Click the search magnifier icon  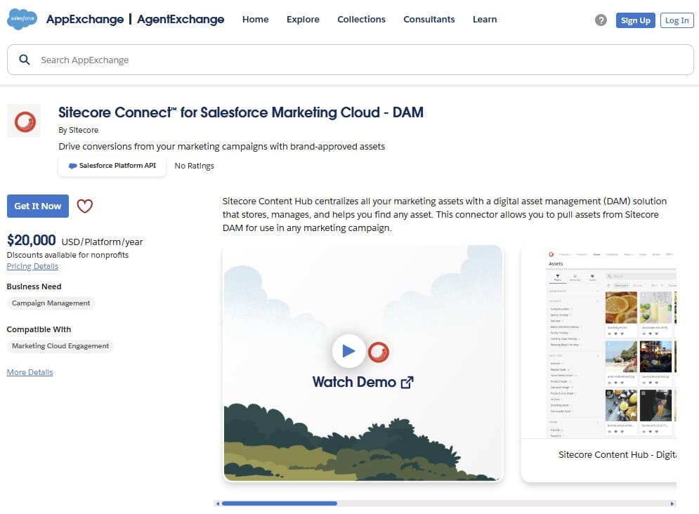pyautogui.click(x=25, y=60)
